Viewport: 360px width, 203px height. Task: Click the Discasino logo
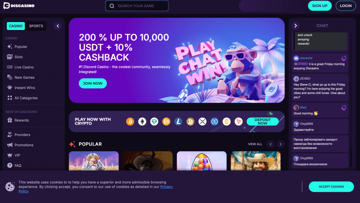[x=19, y=6]
